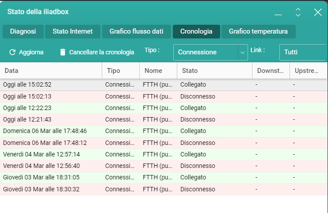Sort by the Stato column header
This screenshot has width=328, height=213.
pyautogui.click(x=215, y=71)
